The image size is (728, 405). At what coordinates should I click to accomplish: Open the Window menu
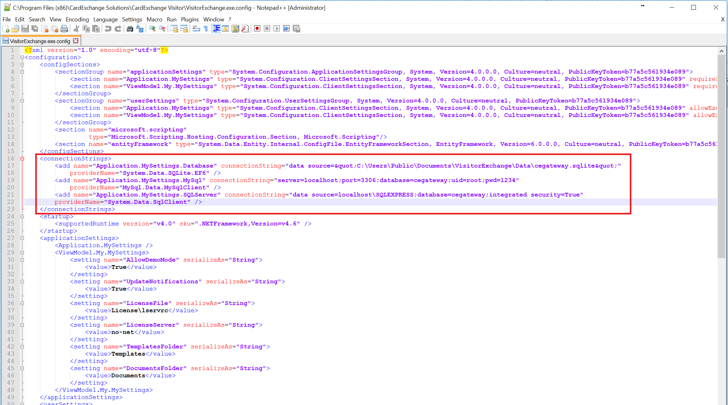[x=214, y=19]
